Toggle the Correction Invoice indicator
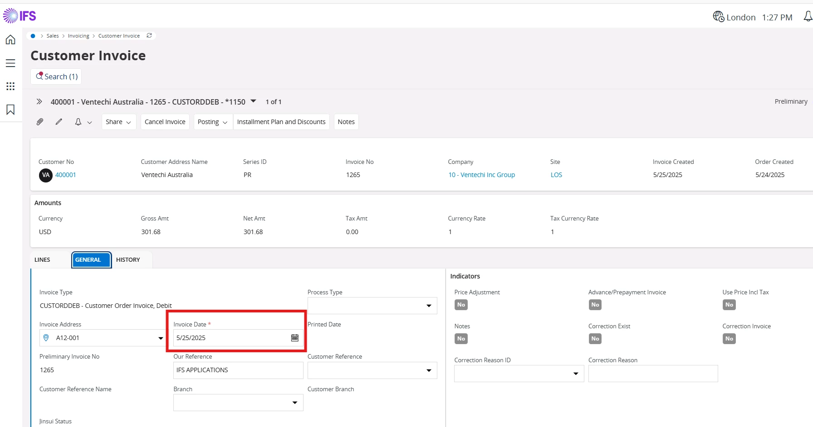813x427 pixels. coord(729,339)
